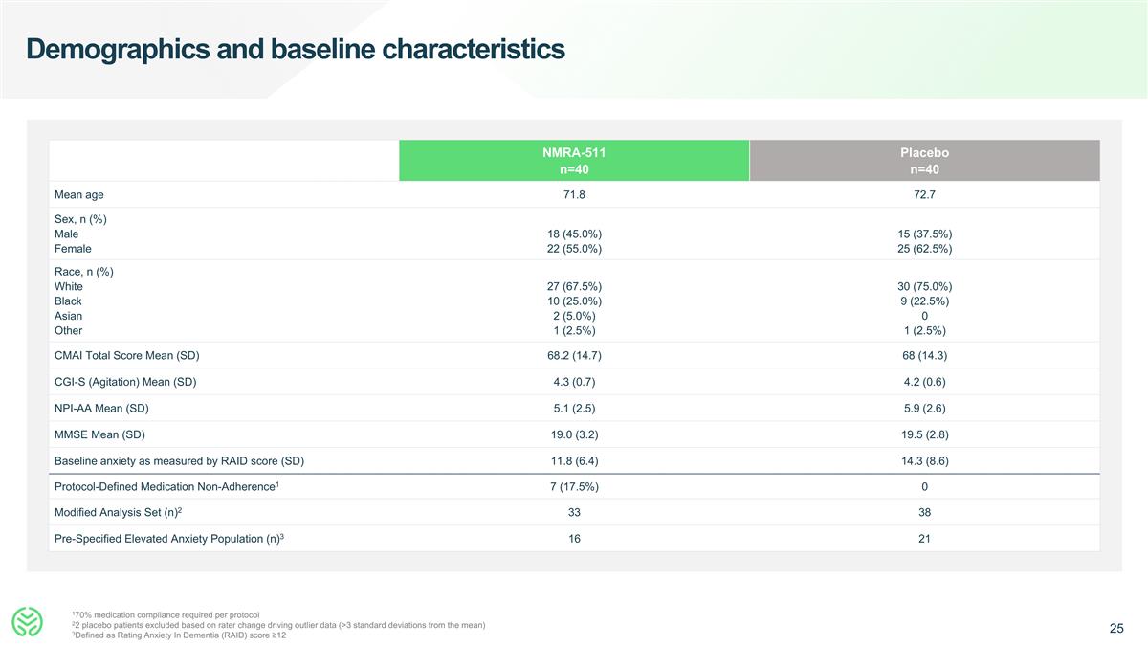
Task: Click the slide title heading
Action: [x=296, y=48]
